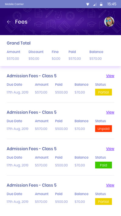
Task: Tap the Wi-Fi status icon
Action: point(88,4)
